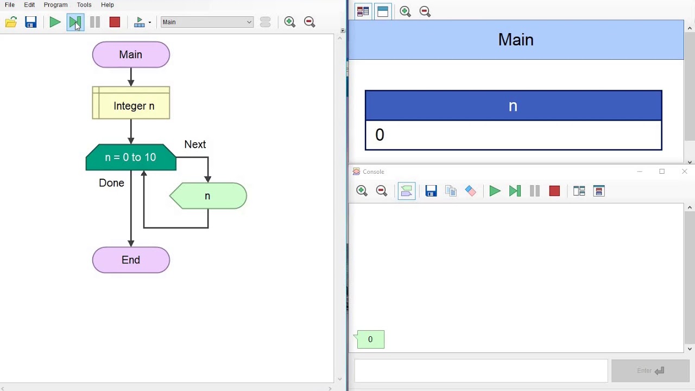Click the Main header in variable watch
Viewport: 695px width, 391px height.
[x=516, y=40]
